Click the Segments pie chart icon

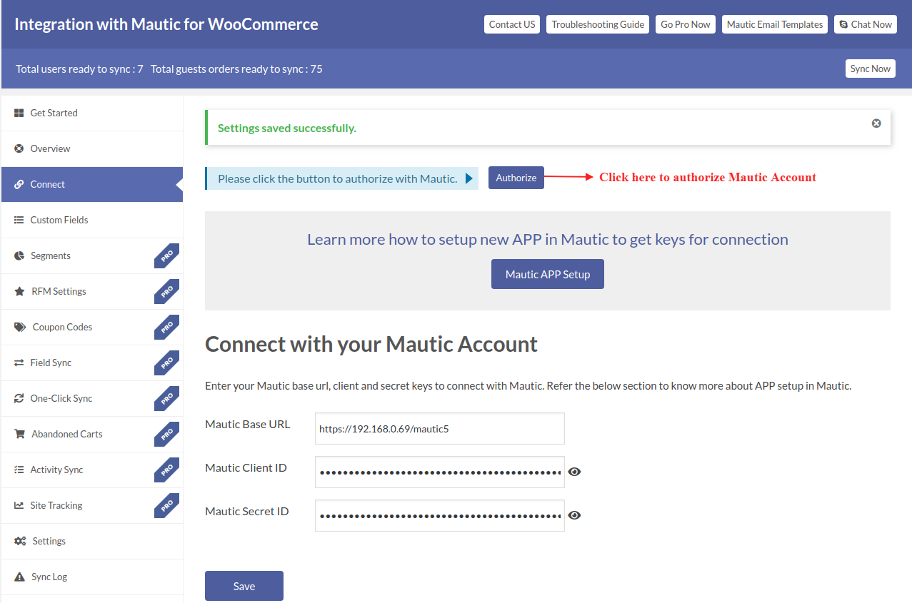pyautogui.click(x=19, y=255)
